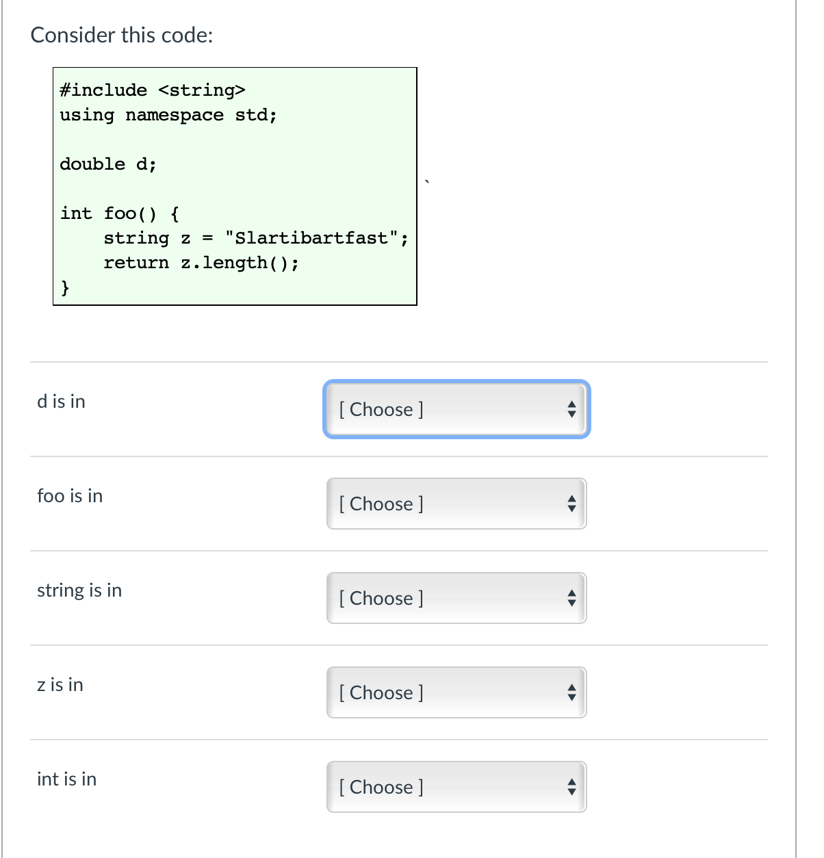
Task: Click the 'string is in' label text
Action: coord(79,590)
